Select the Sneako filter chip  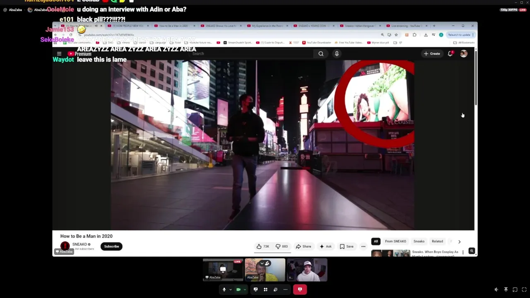click(x=419, y=241)
